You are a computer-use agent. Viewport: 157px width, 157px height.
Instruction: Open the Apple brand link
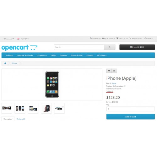pos(114,83)
